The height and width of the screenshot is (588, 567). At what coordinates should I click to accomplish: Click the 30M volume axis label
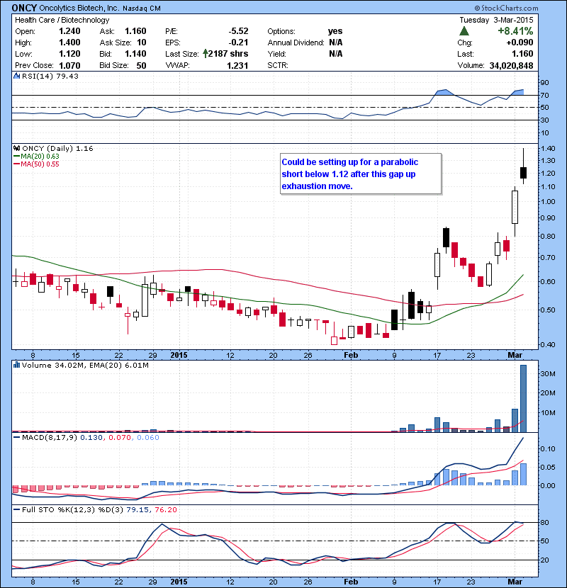pos(548,373)
